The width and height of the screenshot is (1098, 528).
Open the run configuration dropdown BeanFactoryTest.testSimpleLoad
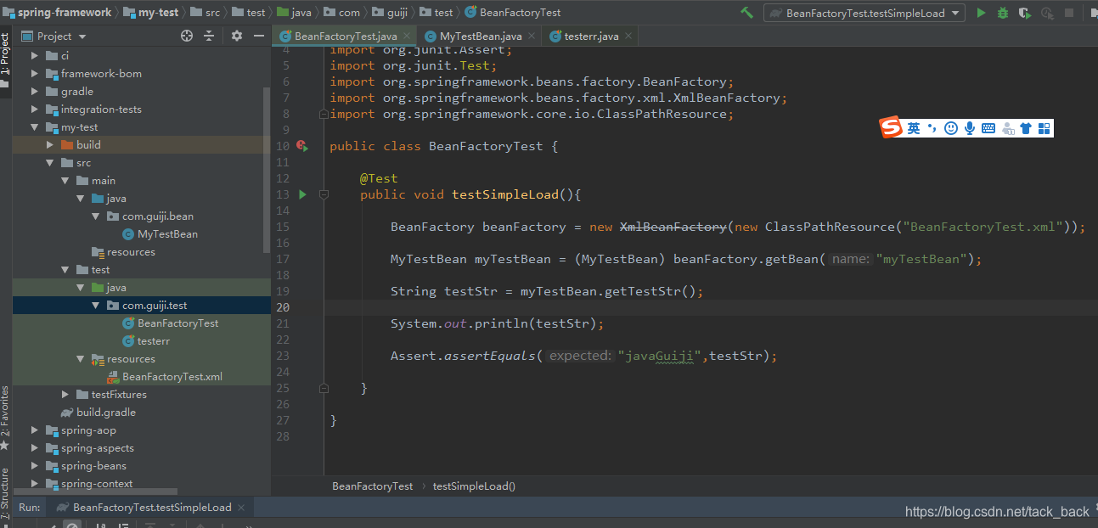[864, 13]
